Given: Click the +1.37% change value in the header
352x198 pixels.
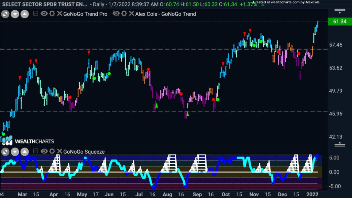Looking at the screenshot, I should (x=248, y=4).
